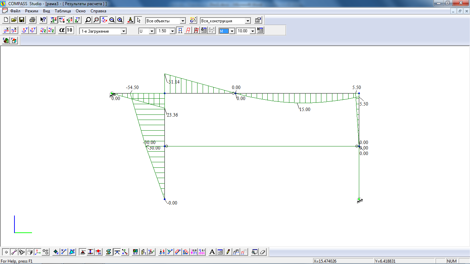The width and height of the screenshot is (470, 264).
Task: Click the alpha angle icon
Action: tap(62, 30)
